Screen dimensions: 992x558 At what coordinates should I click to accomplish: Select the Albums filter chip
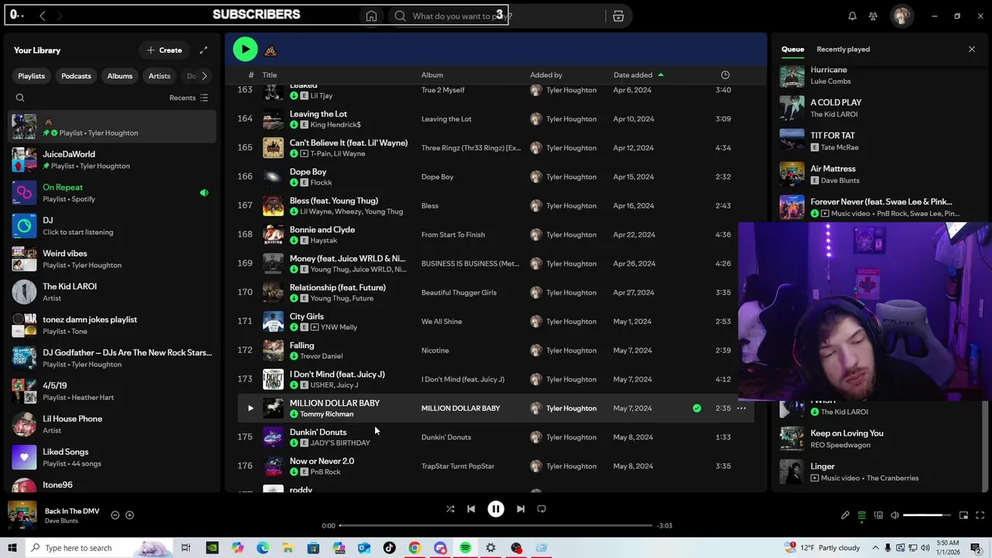[119, 76]
